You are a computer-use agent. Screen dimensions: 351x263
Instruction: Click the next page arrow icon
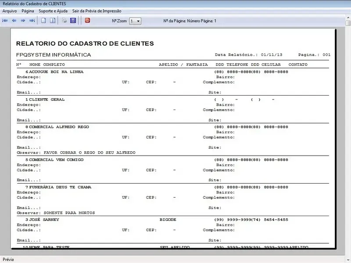(23, 21)
